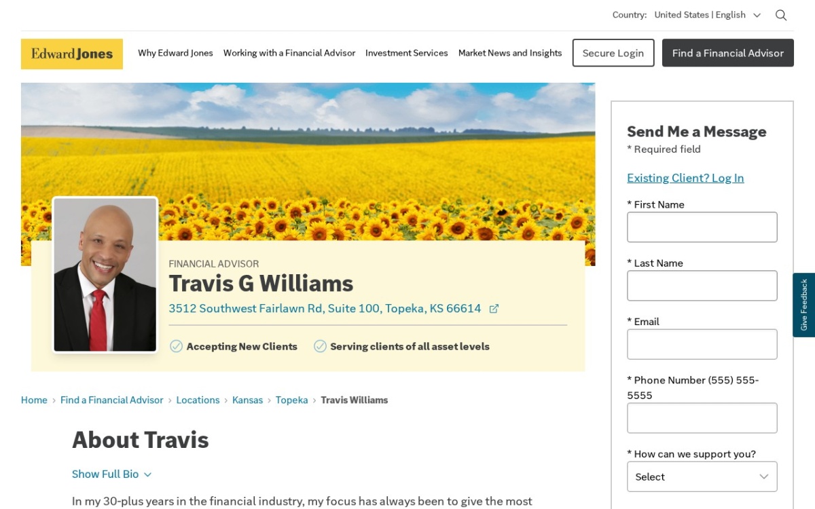The height and width of the screenshot is (509, 815).
Task: Click the Travis G Williams name heading
Action: click(x=261, y=283)
